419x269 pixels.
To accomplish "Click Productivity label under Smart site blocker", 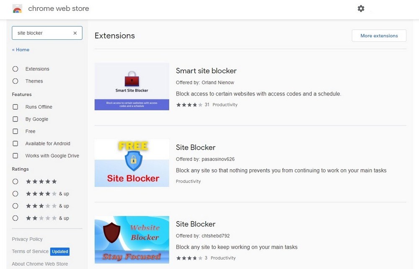I will click(x=225, y=105).
